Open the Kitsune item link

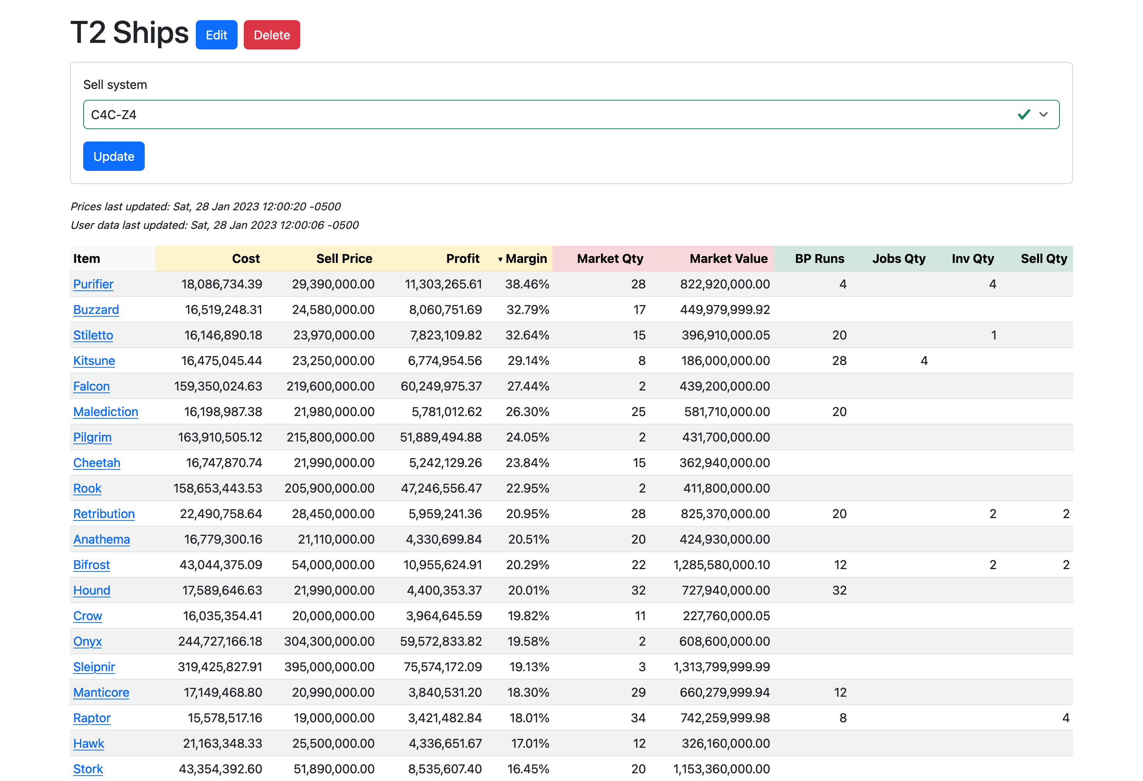point(94,361)
